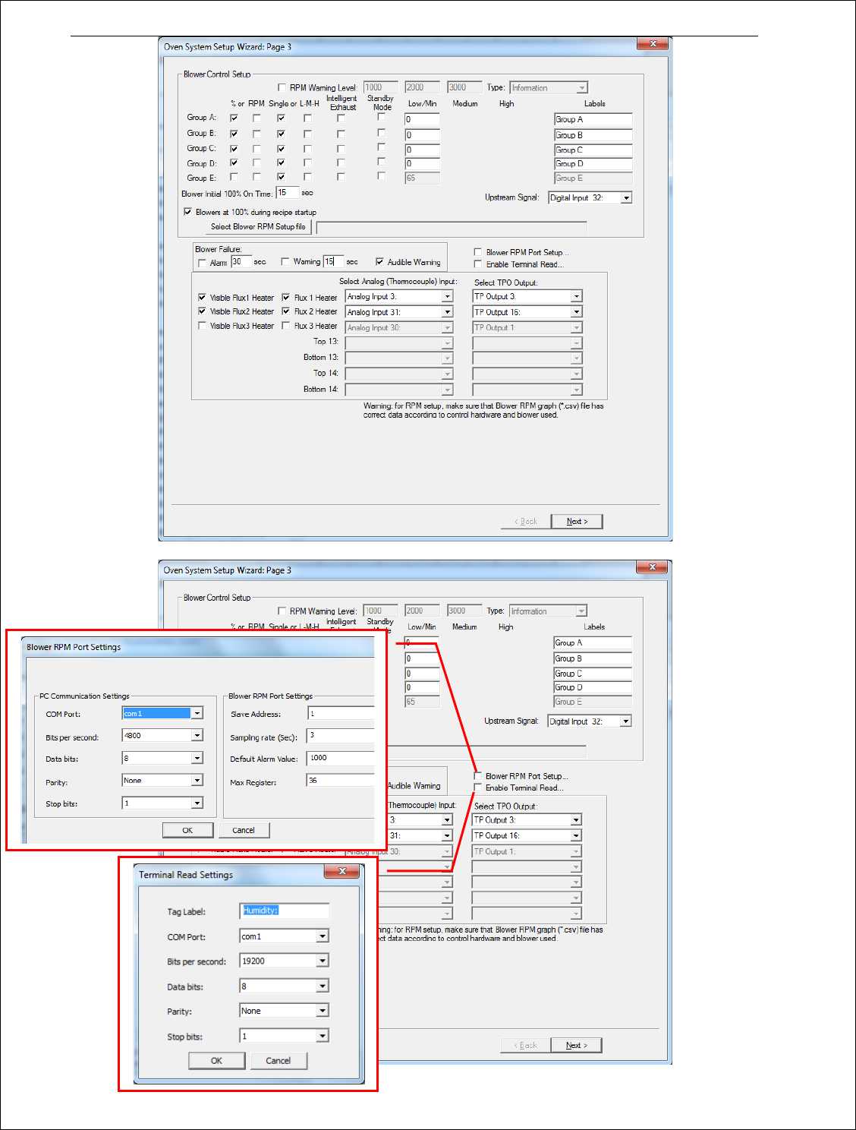This screenshot has width=856, height=1130.
Task: Click the blower RPM setup file path field
Action: (x=452, y=227)
